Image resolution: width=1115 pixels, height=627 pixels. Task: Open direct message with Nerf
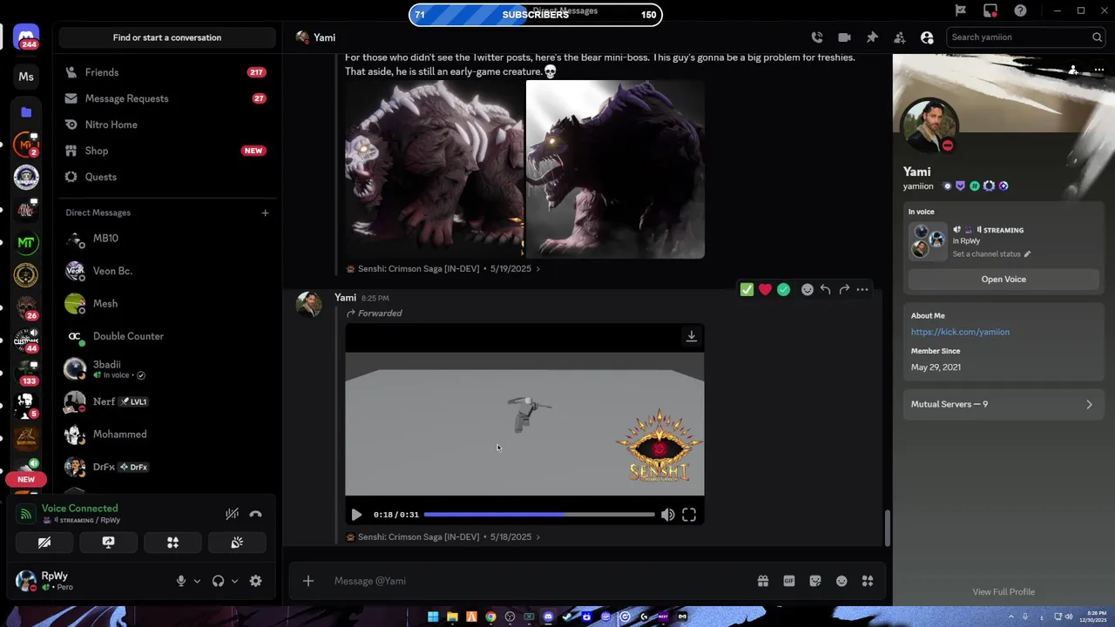pos(167,401)
